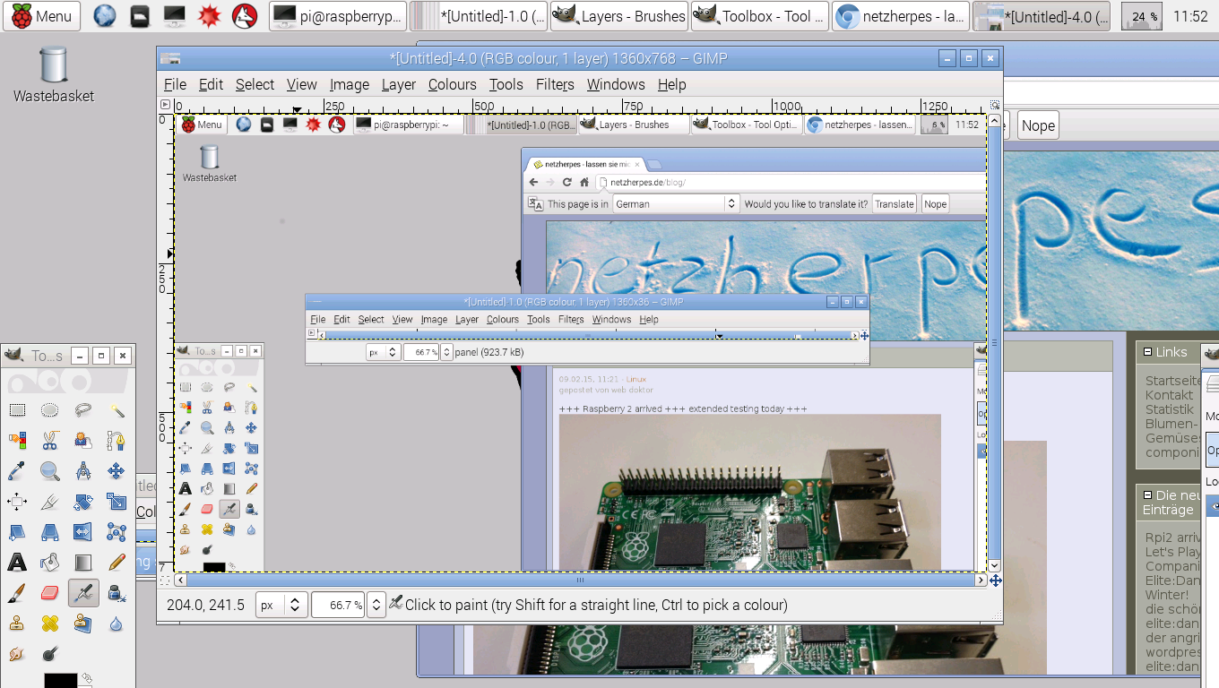1219x688 pixels.
Task: Switch to 'Layers - Brushes' taskbar window
Action: (x=619, y=16)
